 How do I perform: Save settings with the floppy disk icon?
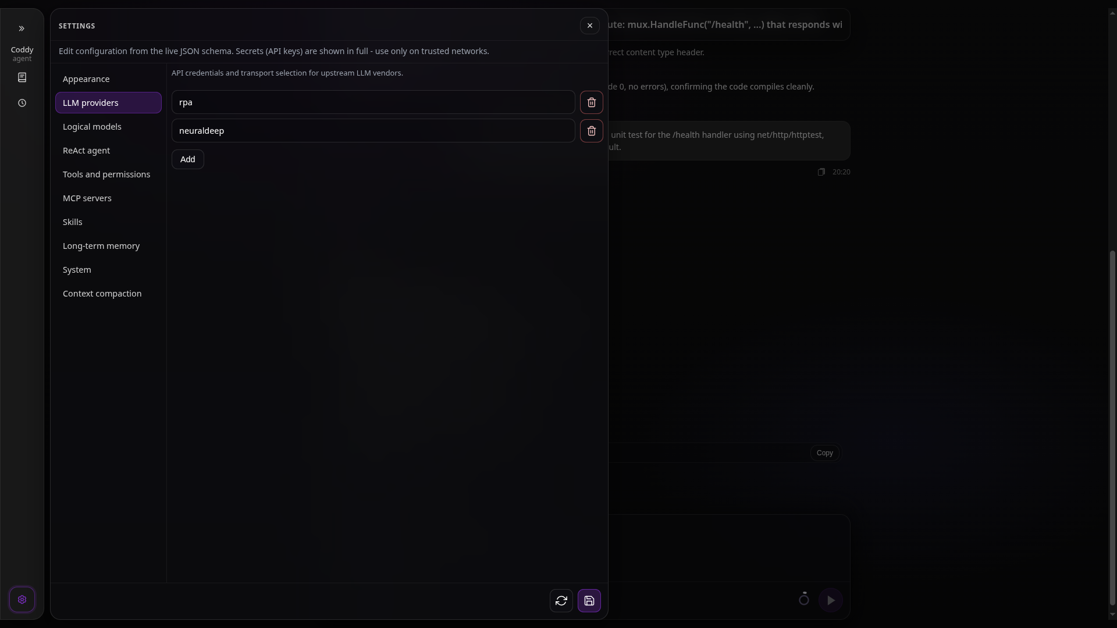tap(589, 601)
